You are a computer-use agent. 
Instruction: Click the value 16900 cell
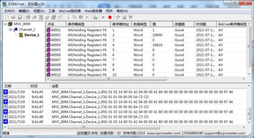(x=157, y=35)
